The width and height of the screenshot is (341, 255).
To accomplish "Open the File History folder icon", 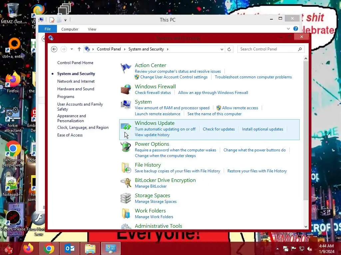I will 126,168.
